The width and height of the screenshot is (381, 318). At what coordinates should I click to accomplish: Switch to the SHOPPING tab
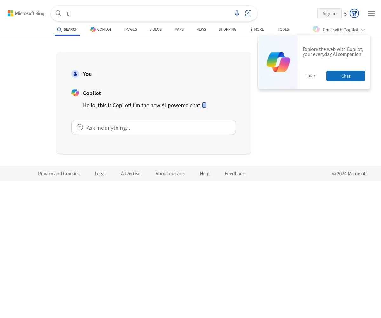(x=227, y=29)
